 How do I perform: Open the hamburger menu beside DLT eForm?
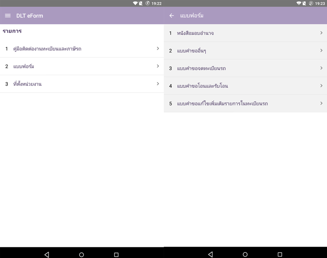tap(8, 16)
